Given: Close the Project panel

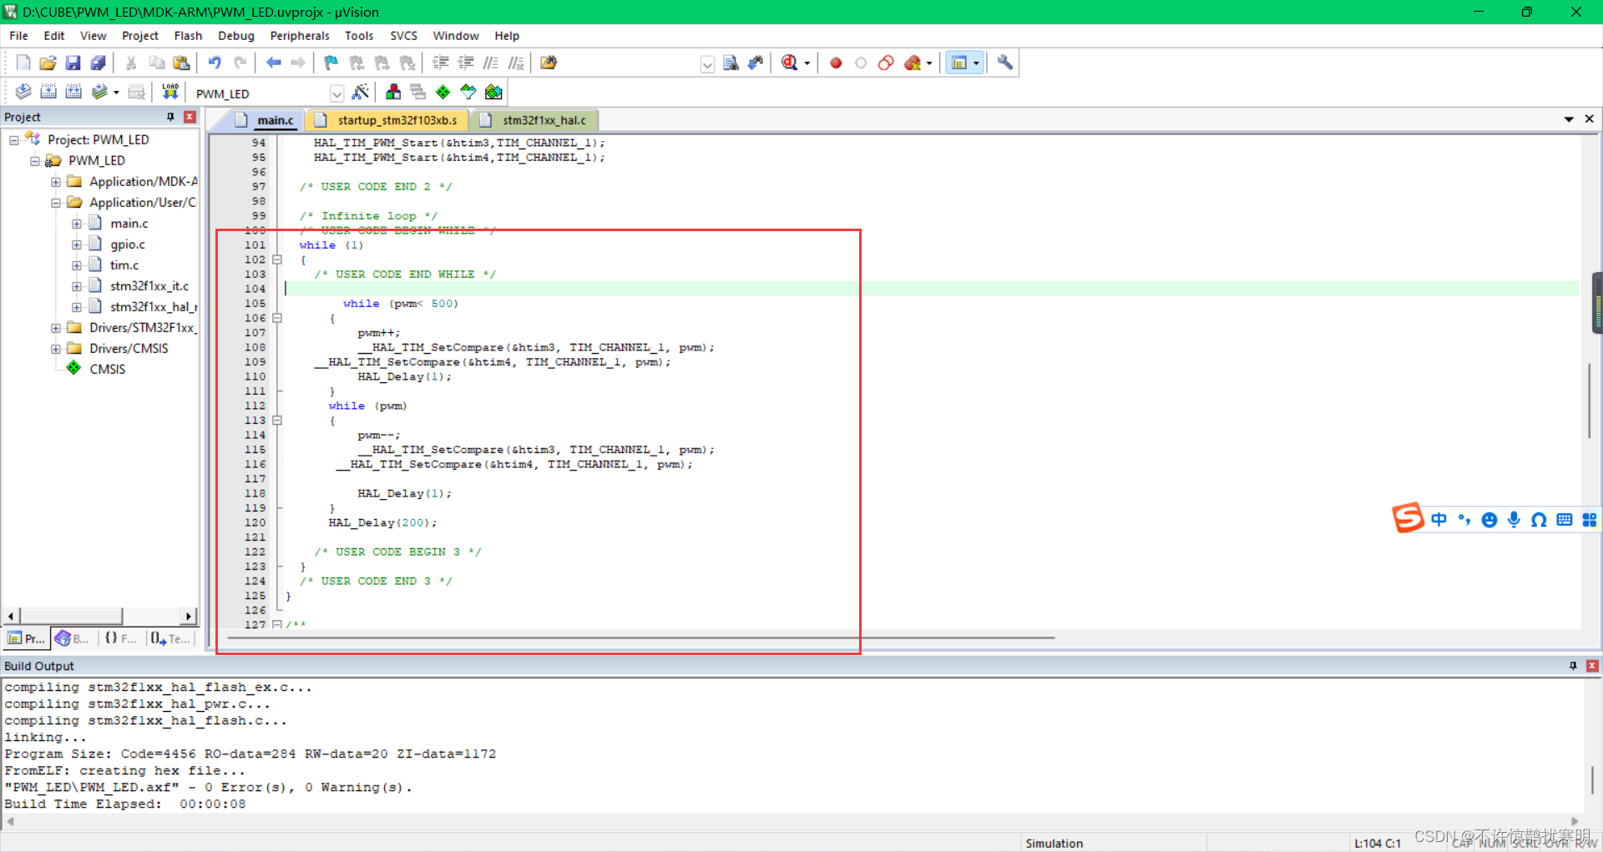Looking at the screenshot, I should (x=190, y=117).
